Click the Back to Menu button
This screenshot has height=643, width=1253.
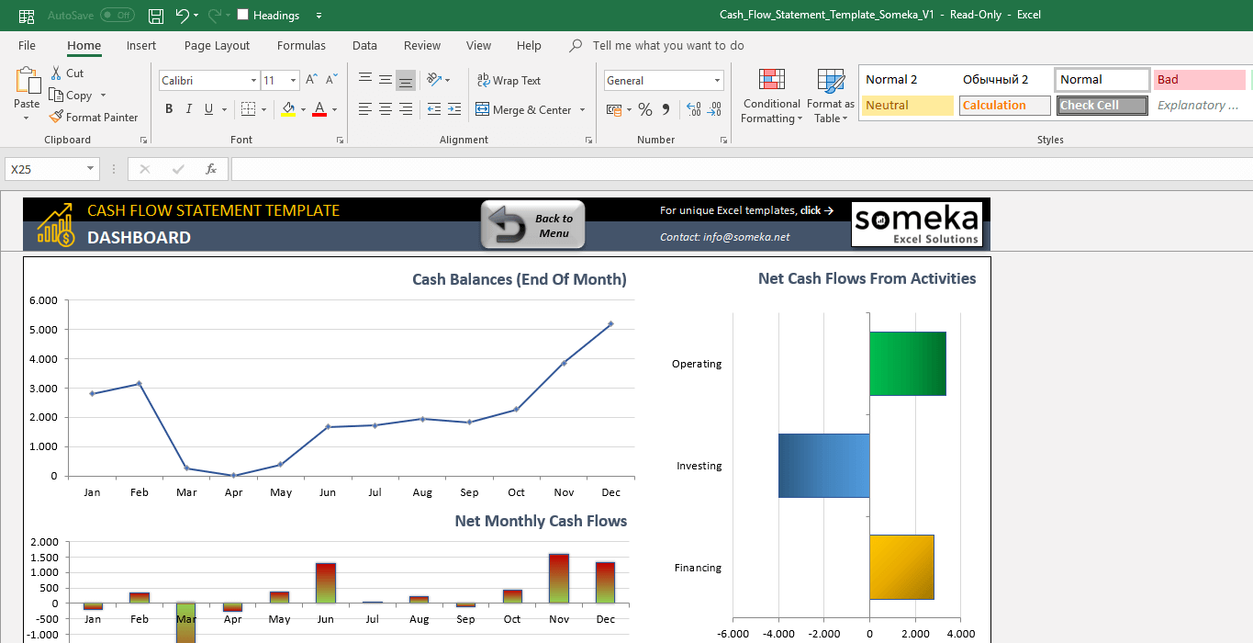point(533,225)
